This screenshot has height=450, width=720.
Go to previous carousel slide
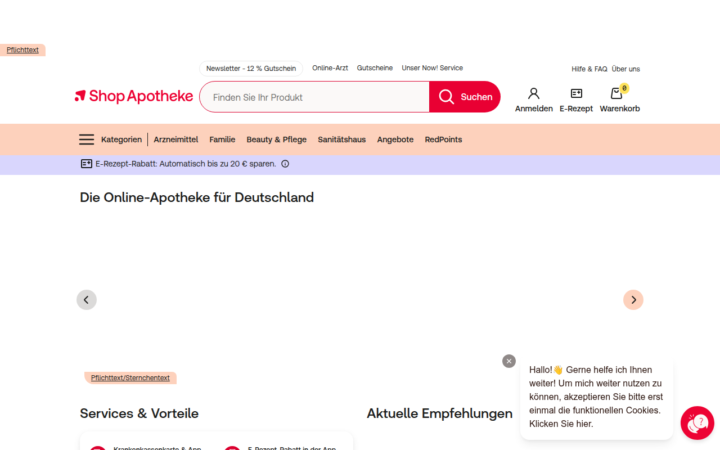tap(87, 300)
